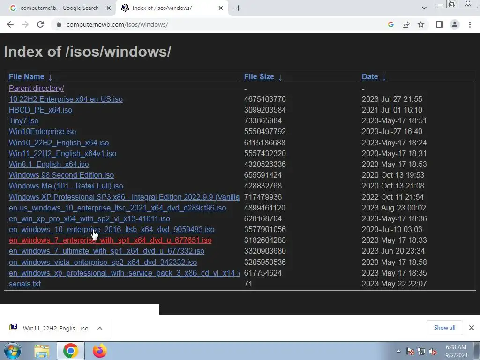Download HBCD_PE_x64.iso
This screenshot has height=360, width=480.
pos(40,110)
